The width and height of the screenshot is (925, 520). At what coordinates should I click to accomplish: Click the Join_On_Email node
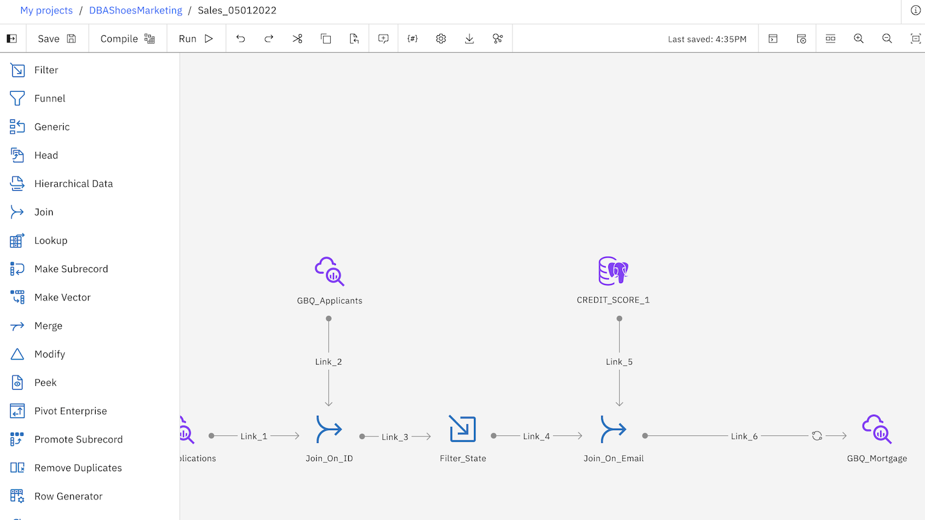[x=613, y=429]
